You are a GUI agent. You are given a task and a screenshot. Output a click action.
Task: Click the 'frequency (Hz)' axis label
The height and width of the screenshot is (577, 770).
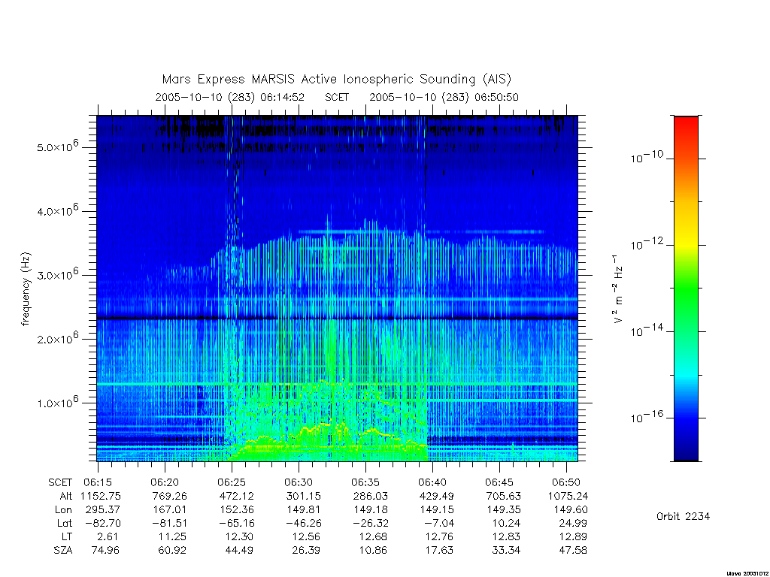26,288
